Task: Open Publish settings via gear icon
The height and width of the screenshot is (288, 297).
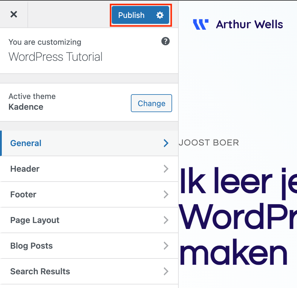Action: pyautogui.click(x=160, y=15)
